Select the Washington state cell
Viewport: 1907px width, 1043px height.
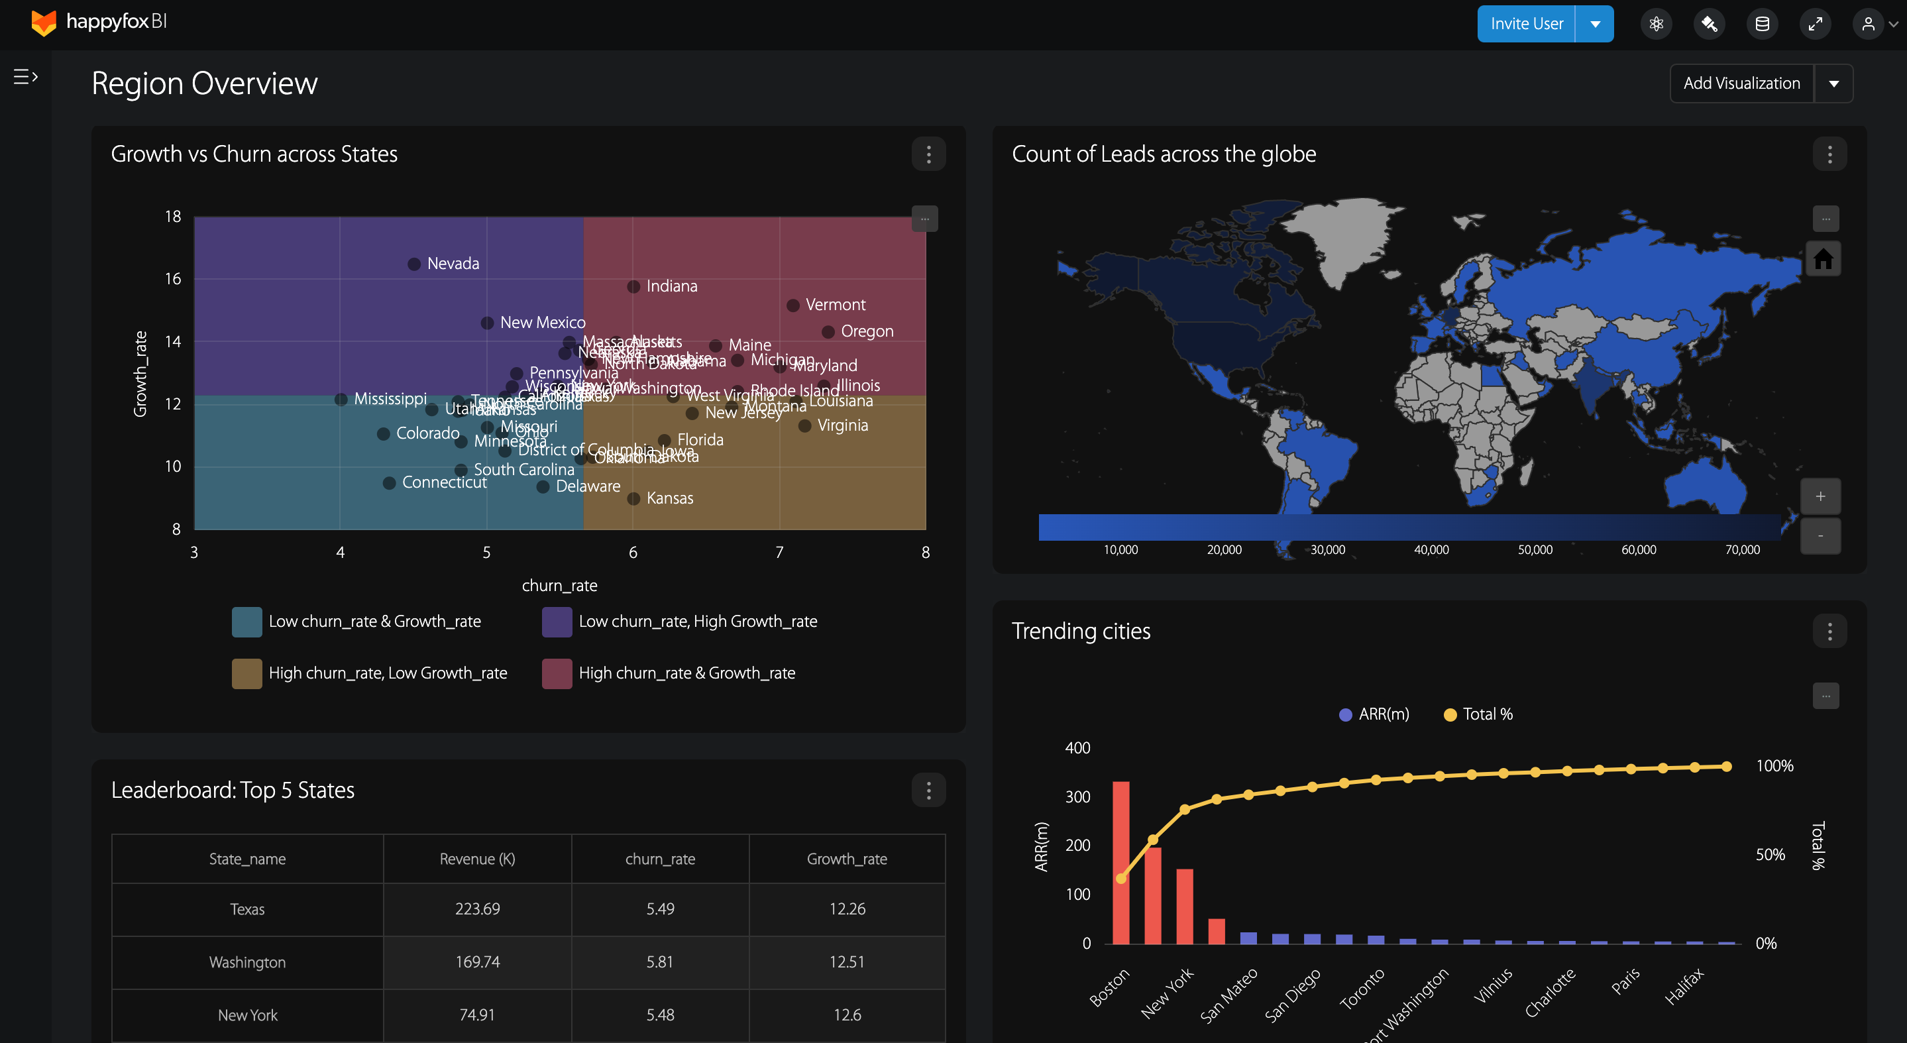[247, 962]
